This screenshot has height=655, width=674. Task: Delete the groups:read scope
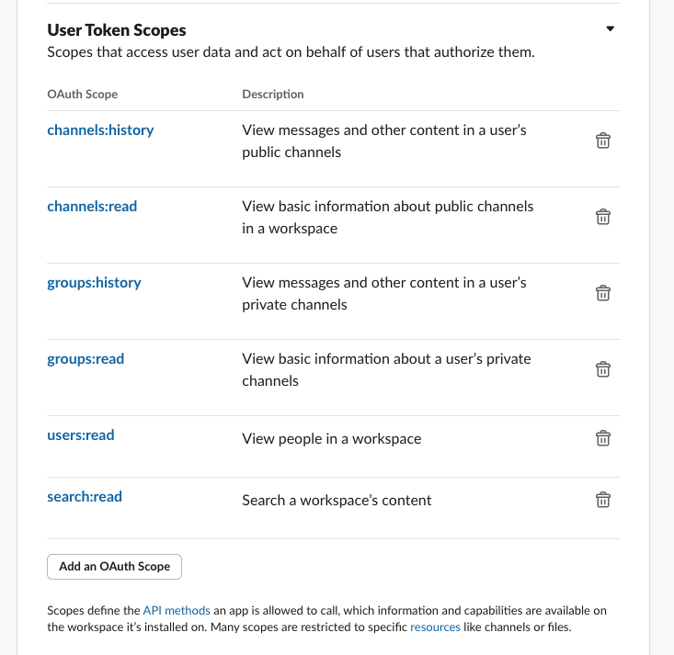click(x=602, y=369)
